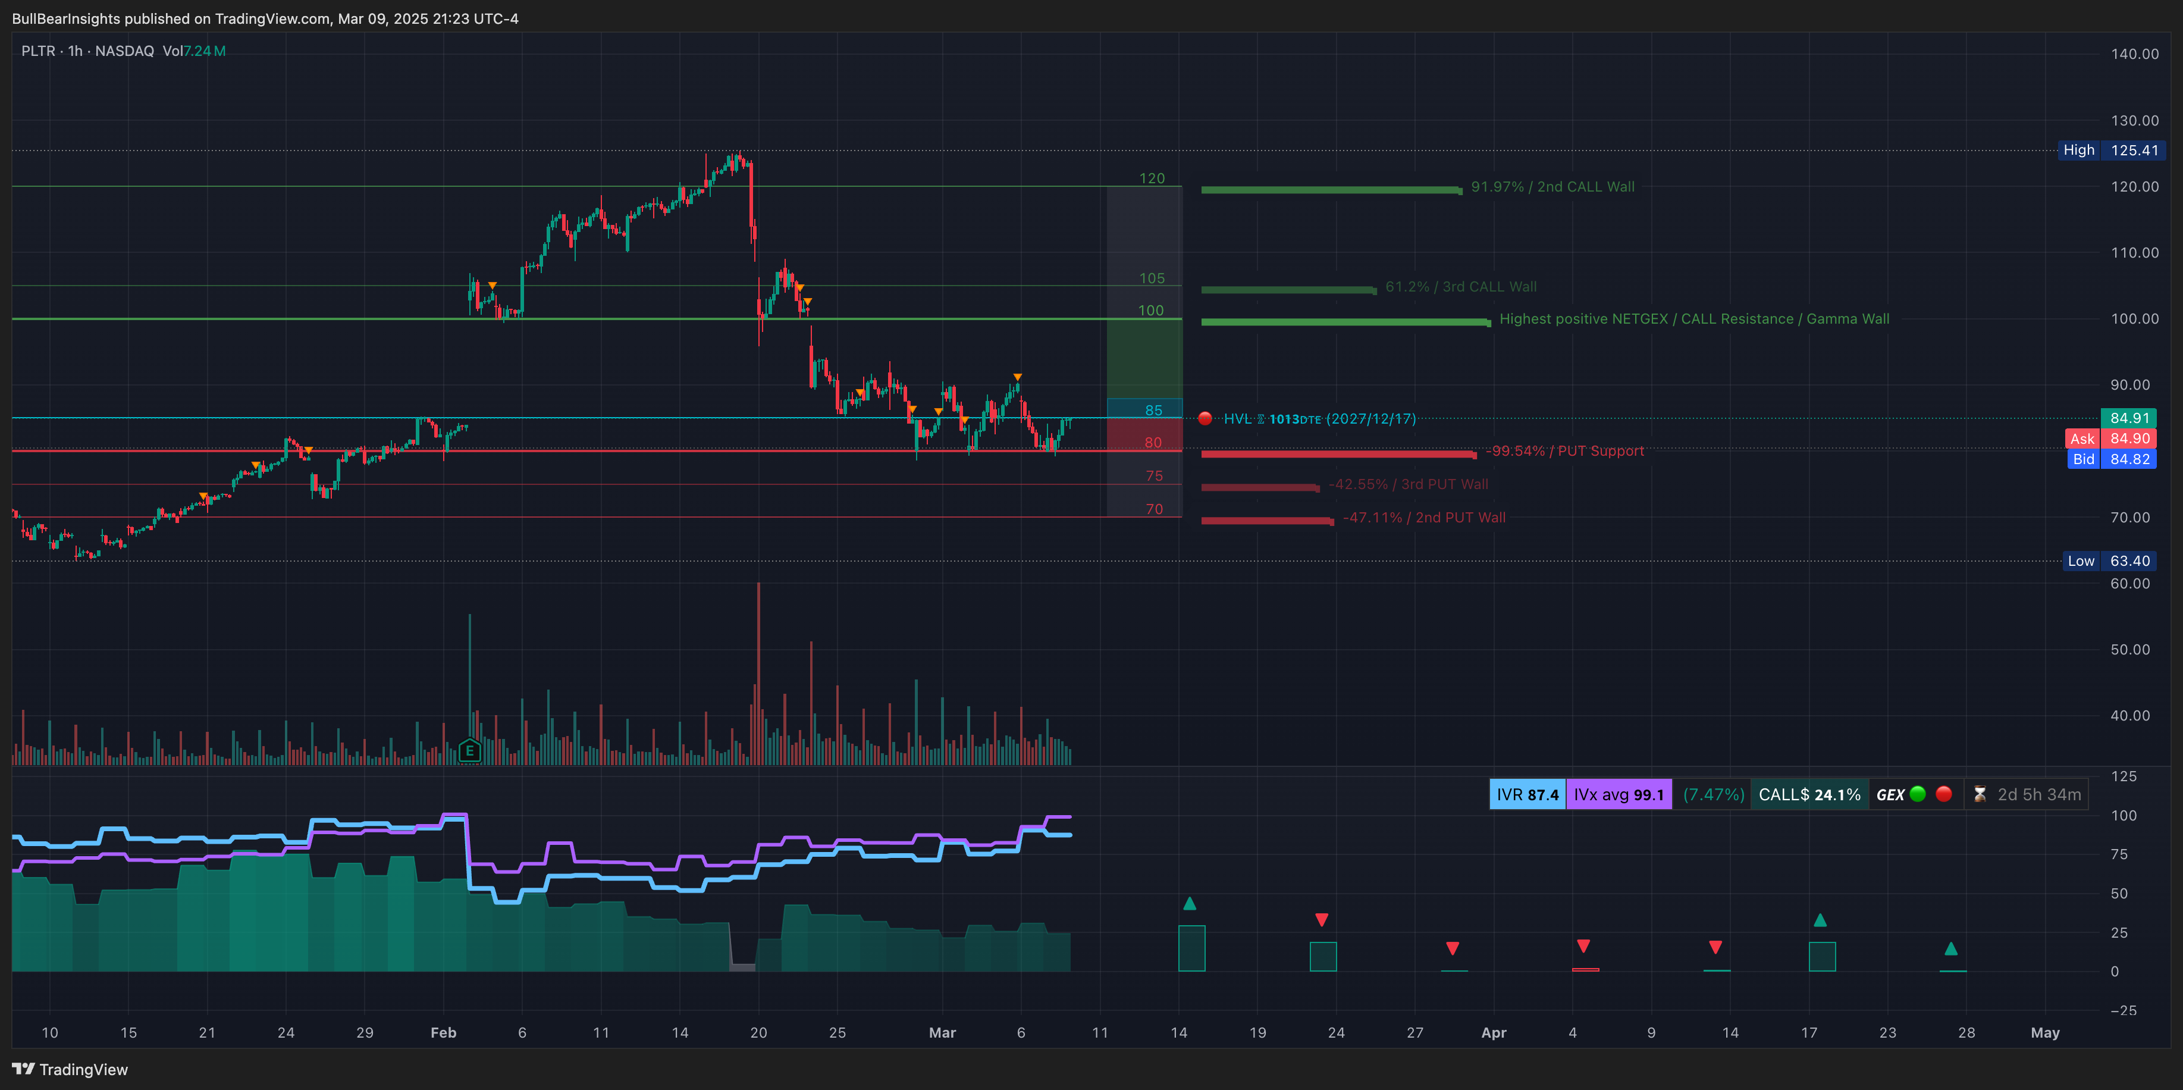Click the '91.97% / 2nd CALL Wall' label

click(1552, 186)
